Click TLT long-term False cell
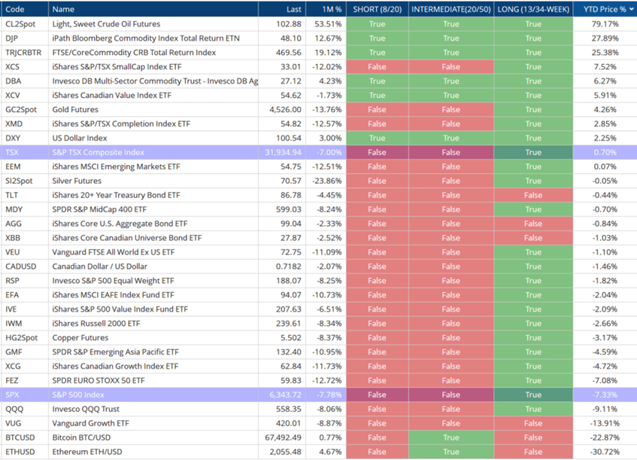637x460 pixels. click(x=533, y=195)
